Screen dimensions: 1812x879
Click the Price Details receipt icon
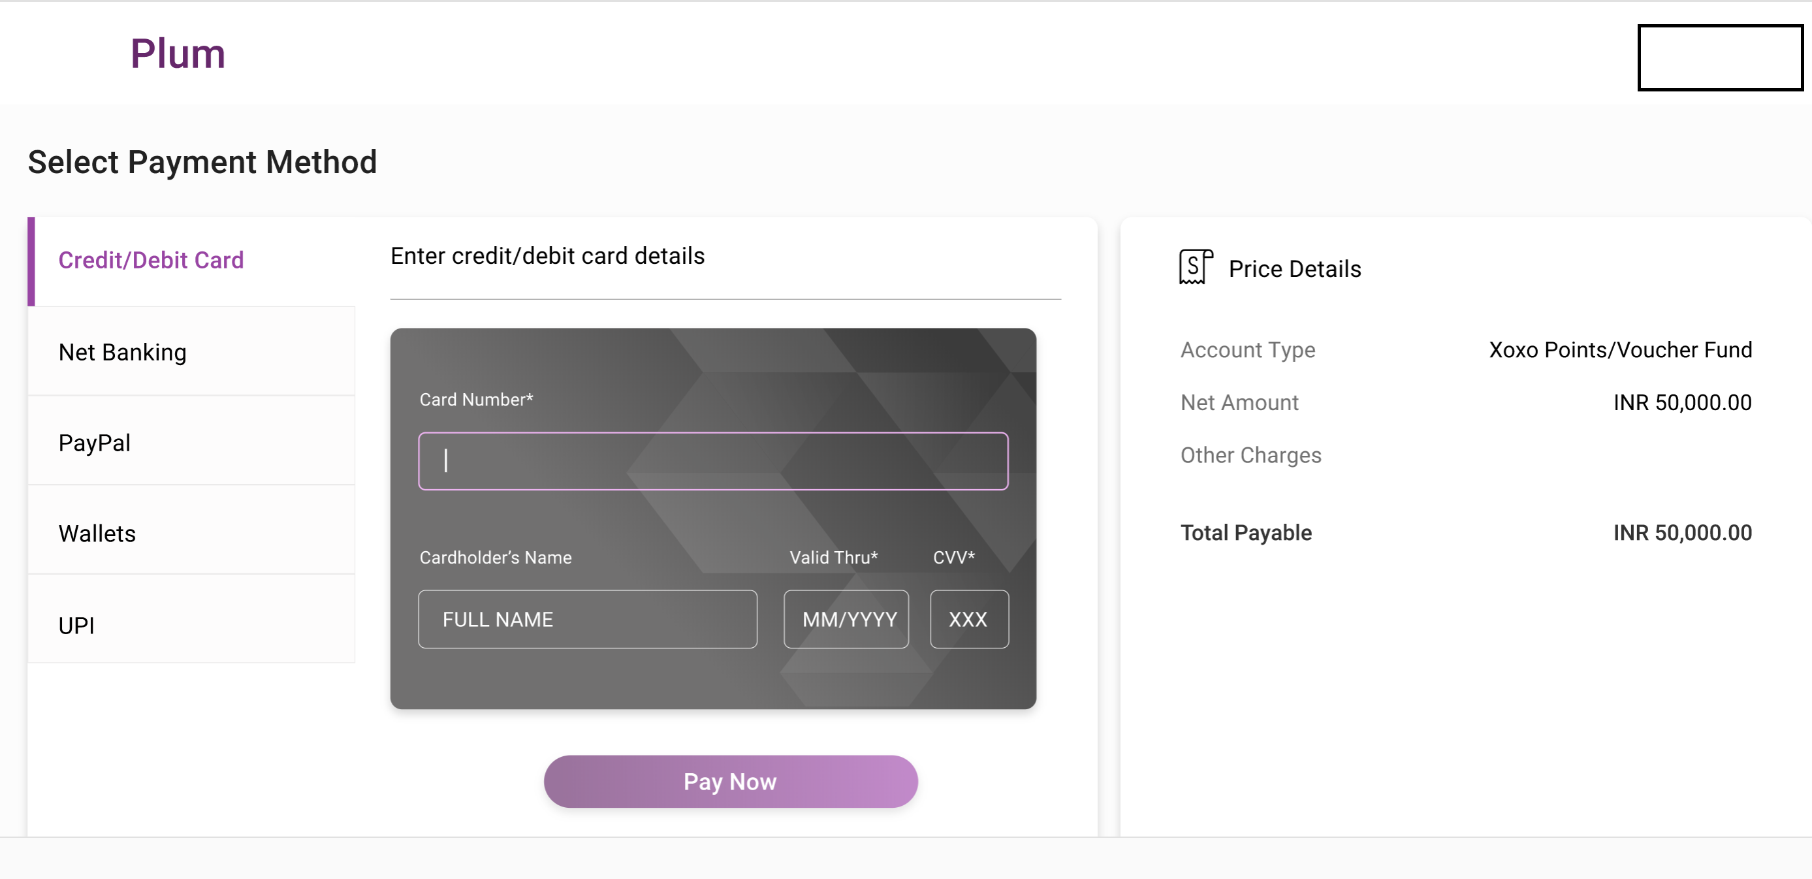(x=1194, y=268)
